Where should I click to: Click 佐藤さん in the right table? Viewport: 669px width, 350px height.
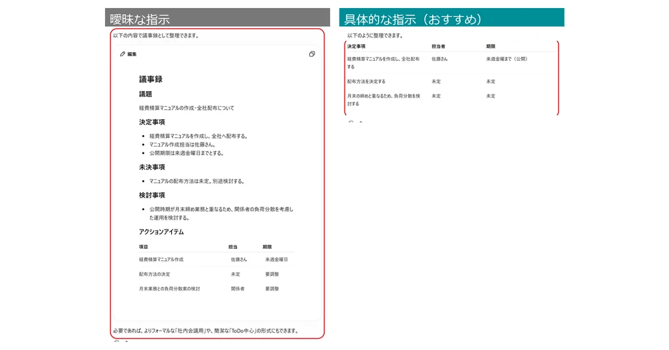point(440,60)
